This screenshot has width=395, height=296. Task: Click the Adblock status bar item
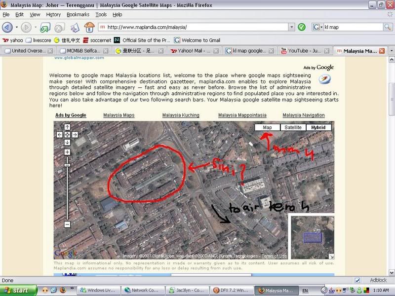tap(378, 280)
